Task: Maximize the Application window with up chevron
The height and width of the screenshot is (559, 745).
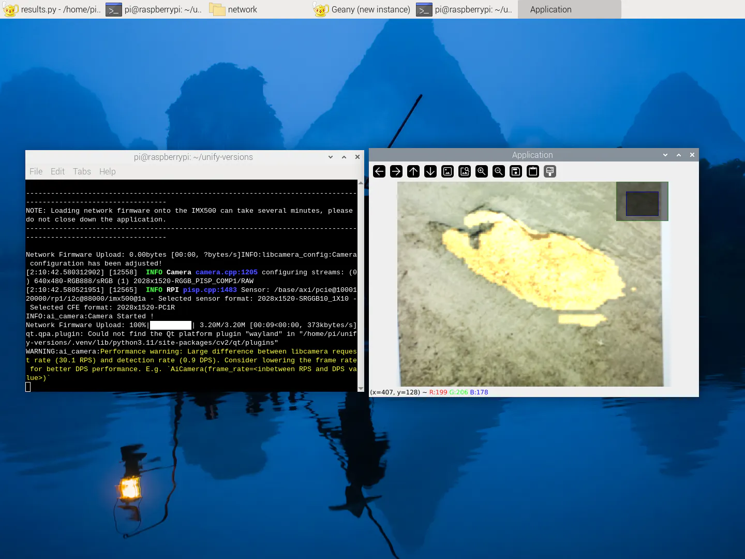Action: (x=679, y=155)
